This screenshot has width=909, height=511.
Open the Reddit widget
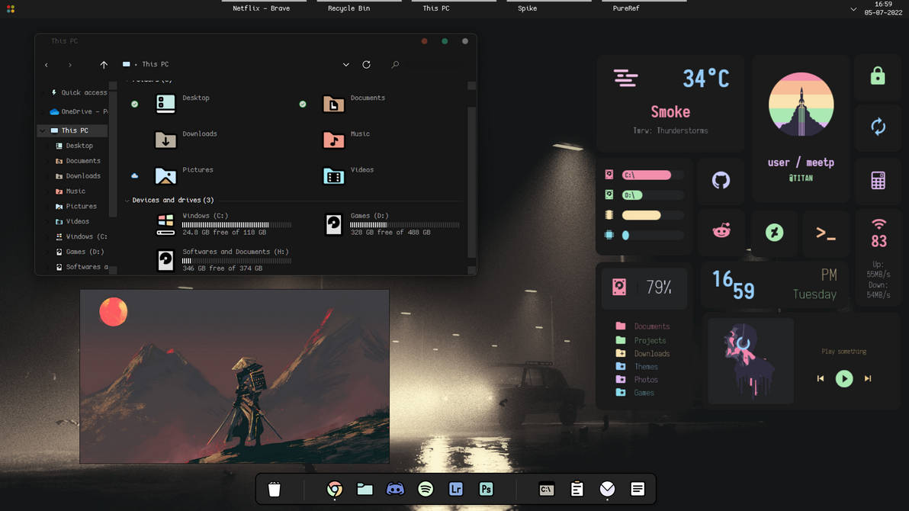721,233
